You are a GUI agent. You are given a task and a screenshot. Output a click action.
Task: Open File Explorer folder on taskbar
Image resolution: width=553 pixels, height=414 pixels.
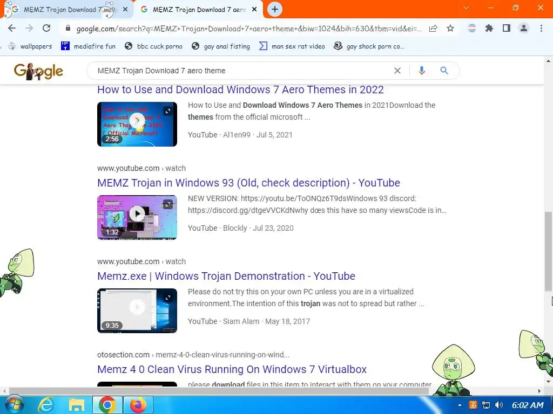[77, 405]
